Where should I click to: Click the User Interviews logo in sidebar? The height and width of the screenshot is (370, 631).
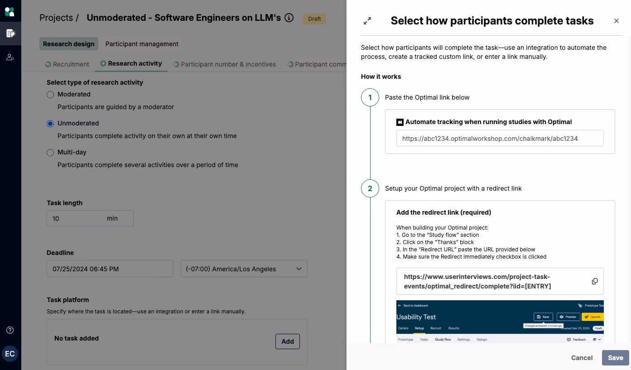10,11
